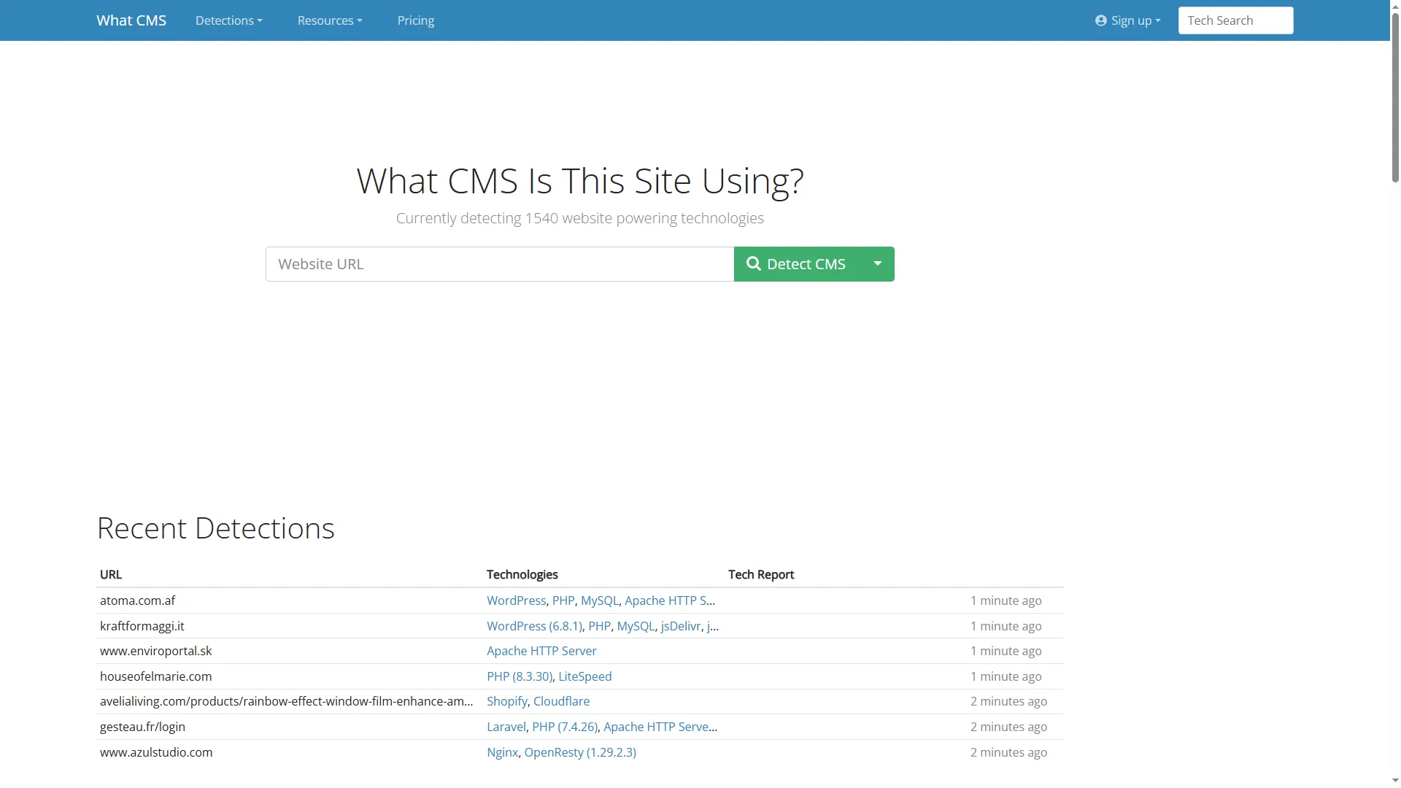Open PHP link in atoma.com.af row
This screenshot has width=1401, height=788.
[x=563, y=600]
